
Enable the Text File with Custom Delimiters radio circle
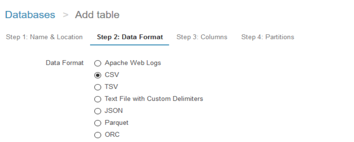(98, 99)
